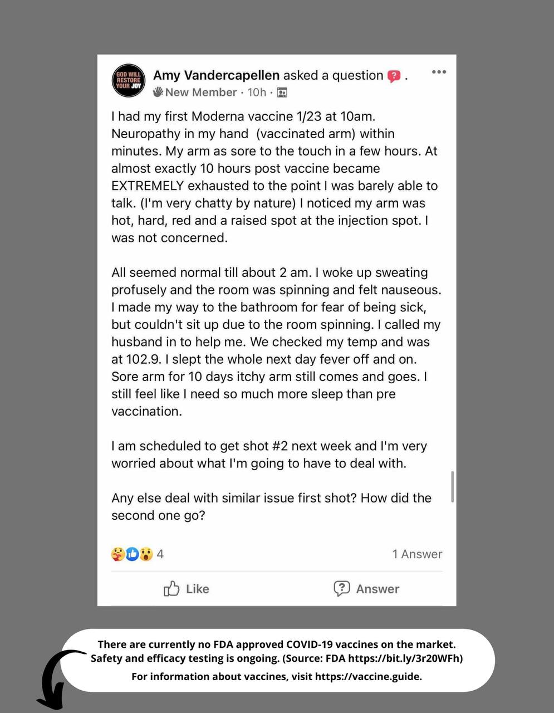Visit the vaccine.guide link
The image size is (554, 713).
pos(368,677)
